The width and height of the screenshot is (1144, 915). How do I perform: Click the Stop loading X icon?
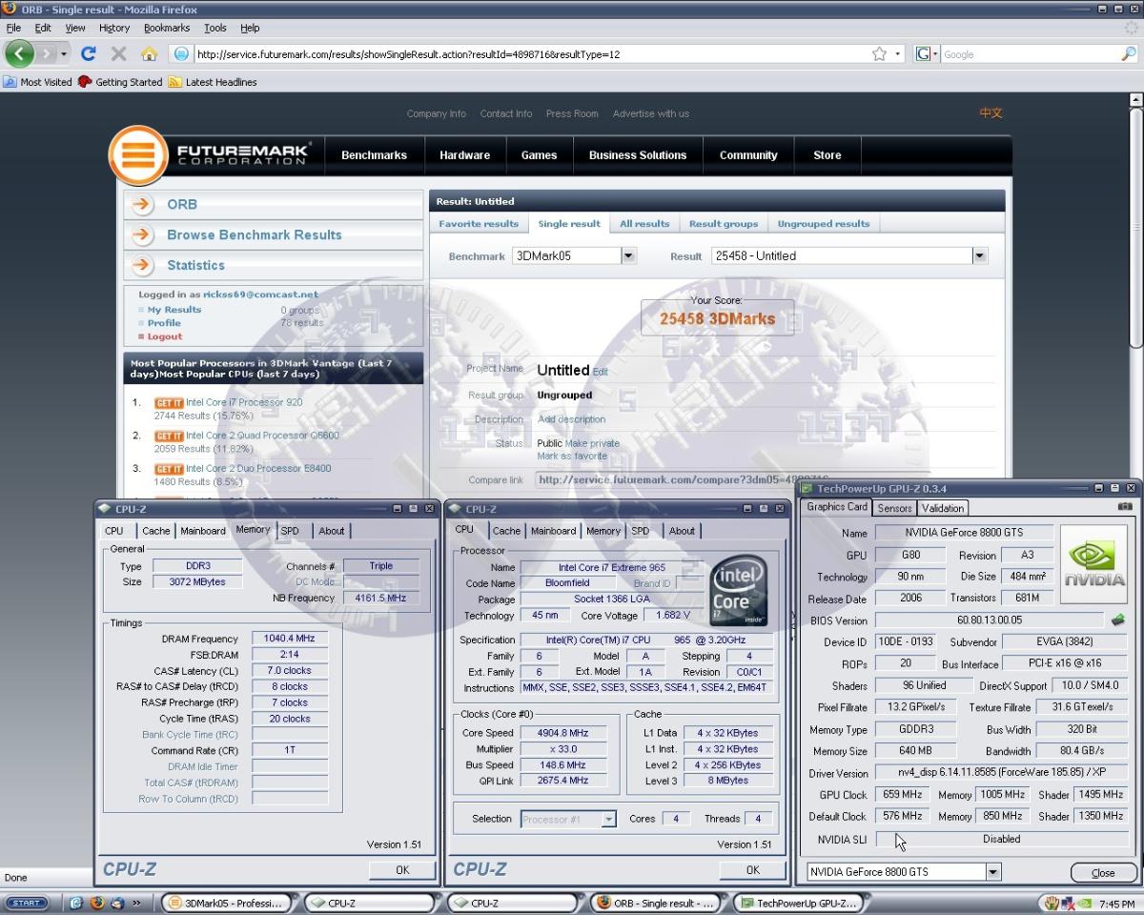(118, 54)
